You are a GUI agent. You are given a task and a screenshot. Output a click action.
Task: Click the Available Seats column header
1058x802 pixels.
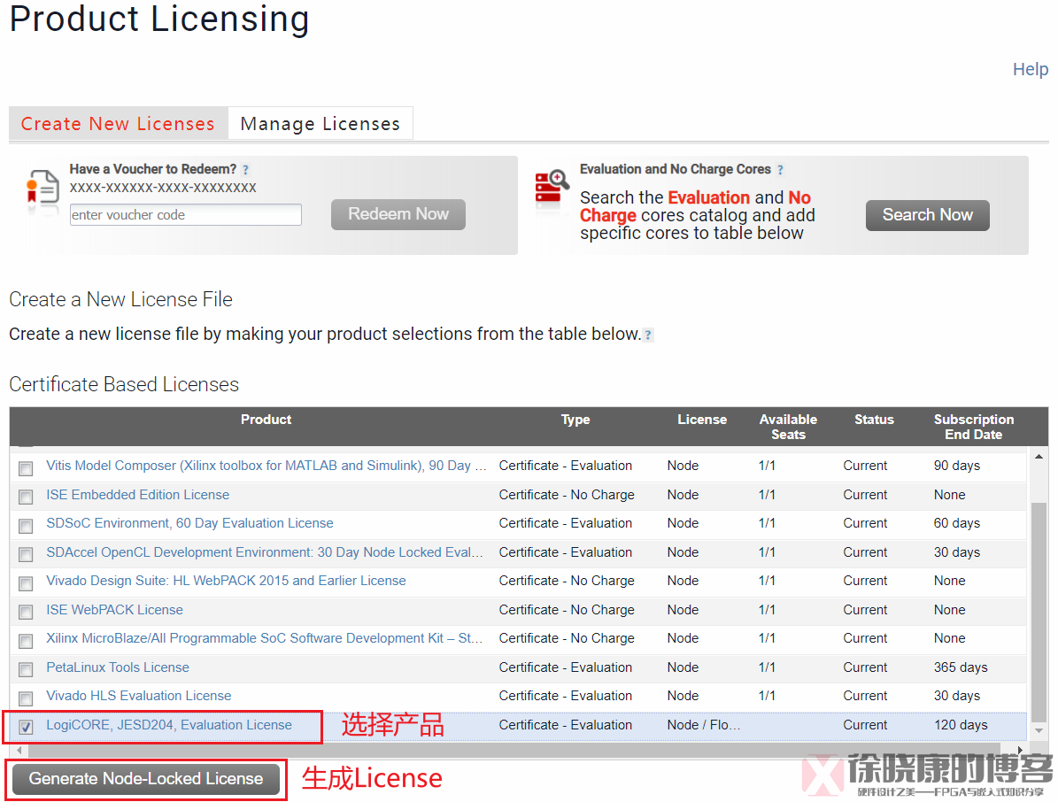click(x=788, y=427)
